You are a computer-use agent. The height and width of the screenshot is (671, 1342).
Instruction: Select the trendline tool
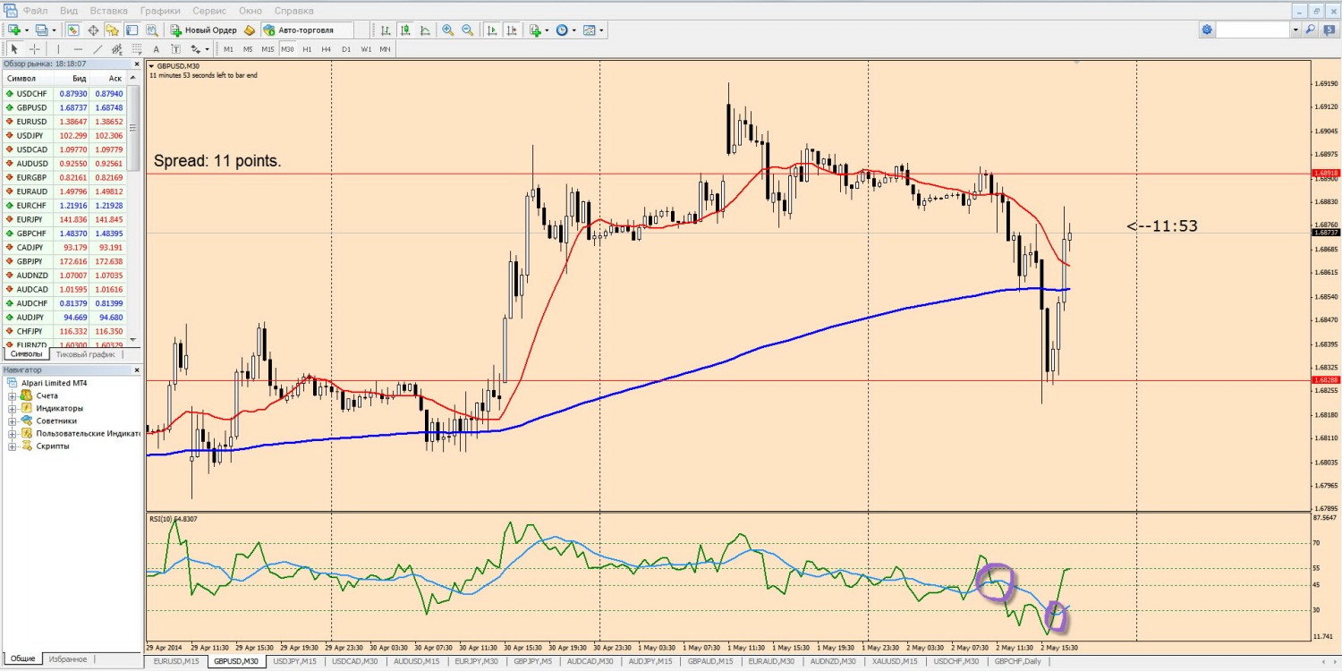(x=98, y=49)
